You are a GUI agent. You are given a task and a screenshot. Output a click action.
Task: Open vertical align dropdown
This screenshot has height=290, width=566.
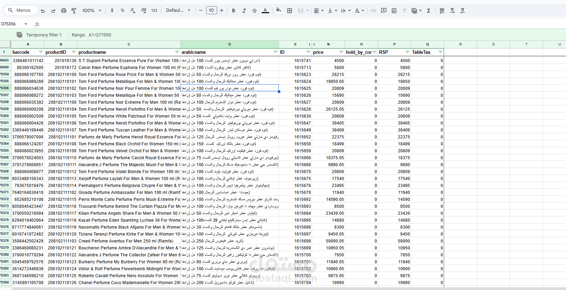[332, 10]
